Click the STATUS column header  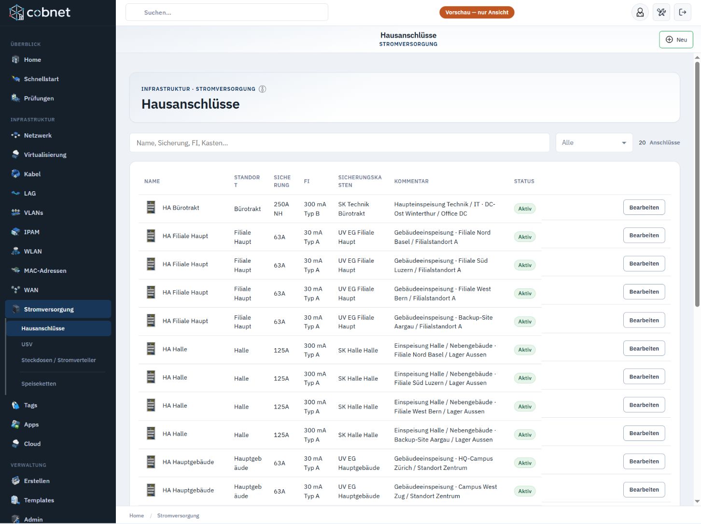[524, 182]
